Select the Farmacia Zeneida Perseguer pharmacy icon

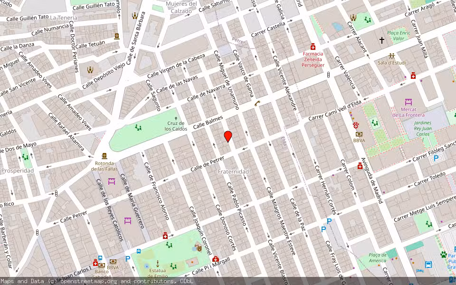click(x=313, y=47)
